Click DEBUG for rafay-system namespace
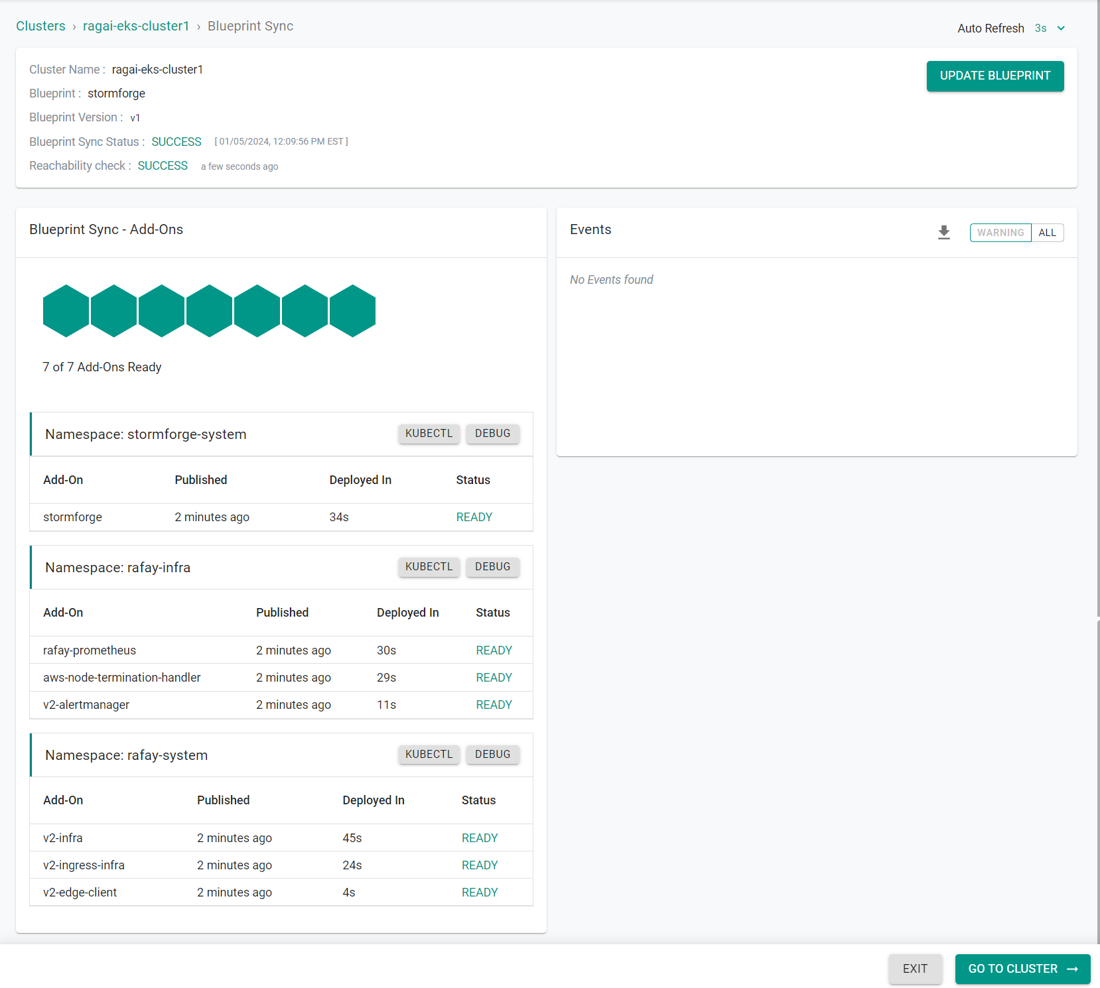The height and width of the screenshot is (988, 1100). (x=493, y=755)
